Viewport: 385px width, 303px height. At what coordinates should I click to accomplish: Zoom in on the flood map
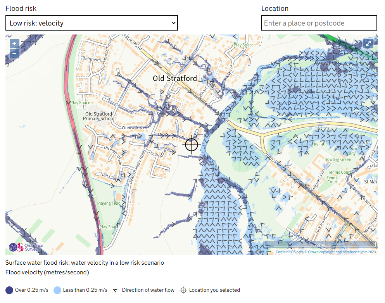pos(14,43)
